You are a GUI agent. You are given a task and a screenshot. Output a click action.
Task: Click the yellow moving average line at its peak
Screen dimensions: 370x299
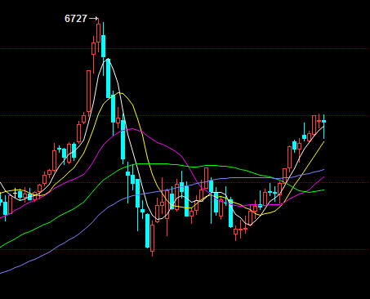[118, 93]
